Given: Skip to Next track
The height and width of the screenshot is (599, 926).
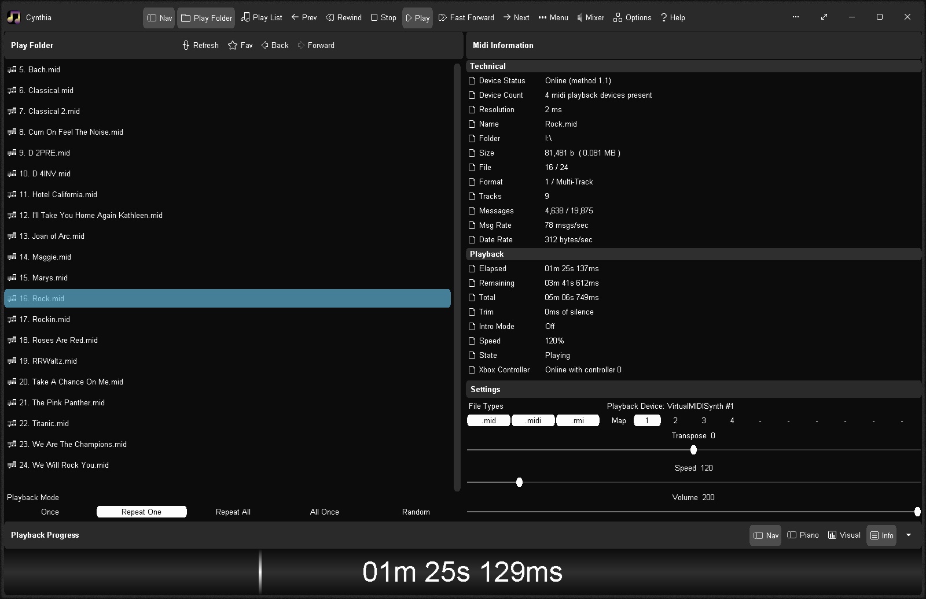Looking at the screenshot, I should [516, 18].
